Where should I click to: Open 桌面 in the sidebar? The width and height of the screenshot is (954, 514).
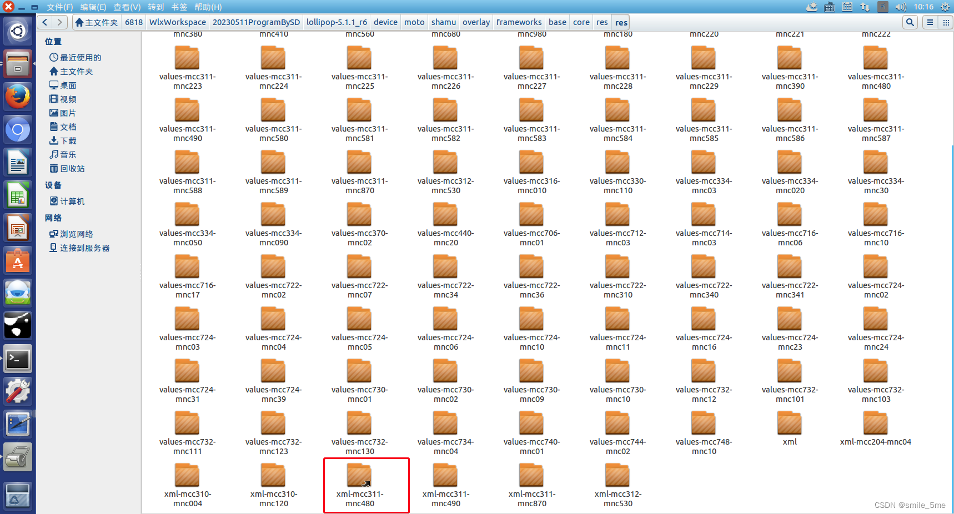pos(63,85)
